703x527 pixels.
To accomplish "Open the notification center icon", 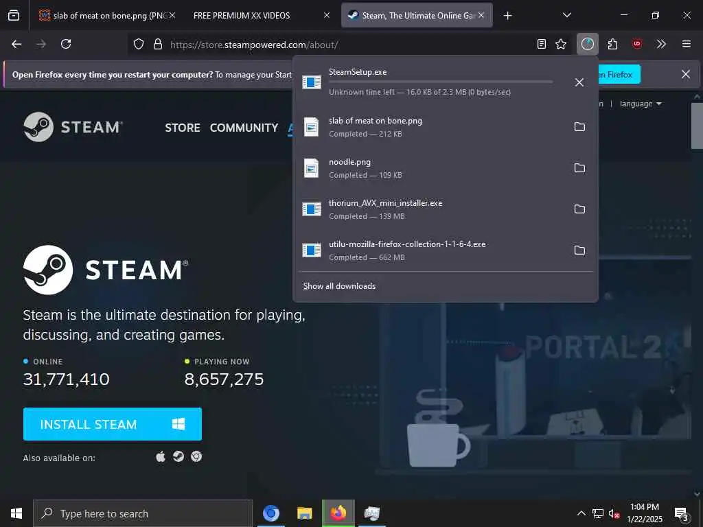I will pyautogui.click(x=681, y=514).
